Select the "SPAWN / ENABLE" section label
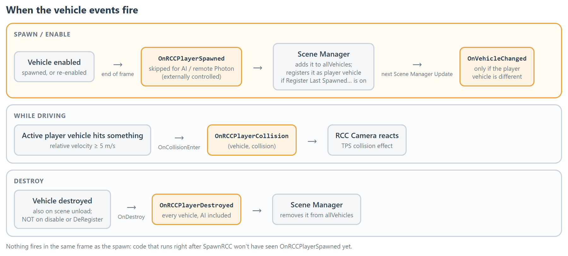This screenshot has height=256, width=568. pos(42,34)
